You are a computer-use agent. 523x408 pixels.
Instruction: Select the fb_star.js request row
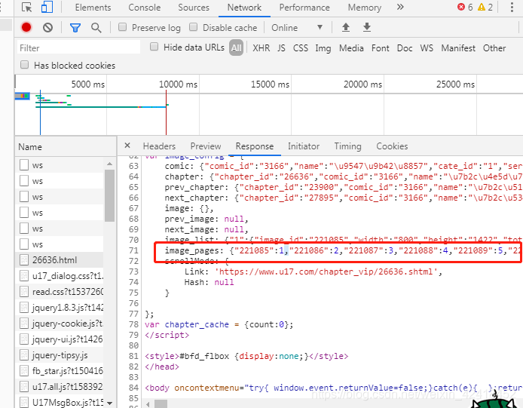(60, 371)
